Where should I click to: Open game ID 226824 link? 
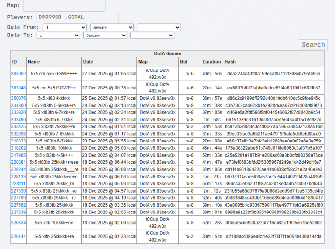click(x=19, y=223)
